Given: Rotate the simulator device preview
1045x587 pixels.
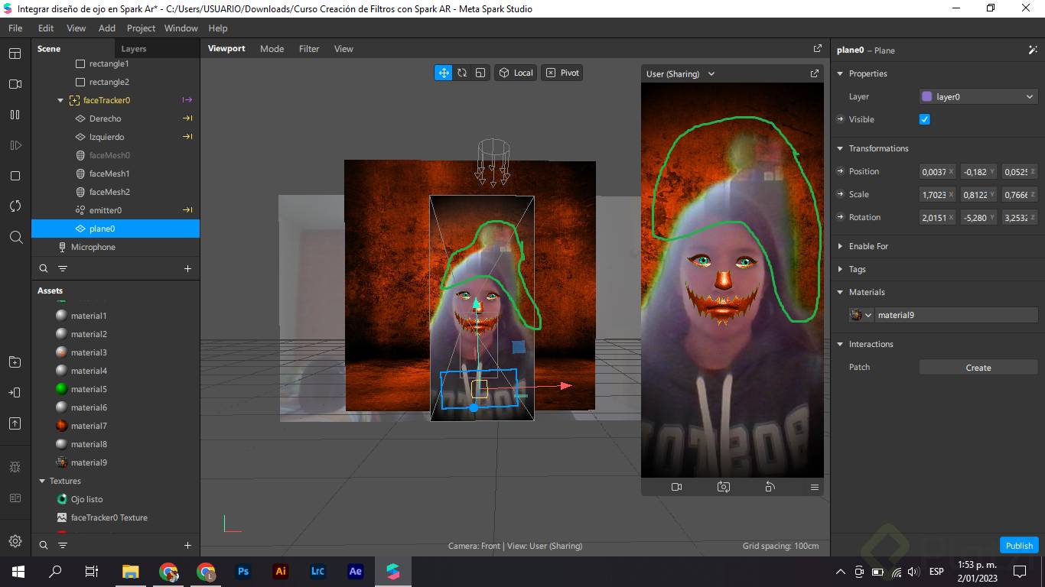Looking at the screenshot, I should pyautogui.click(x=770, y=487).
